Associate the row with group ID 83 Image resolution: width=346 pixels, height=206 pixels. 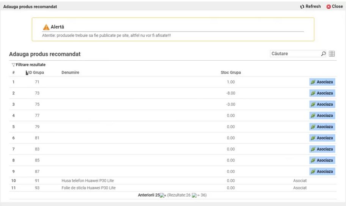point(322,149)
